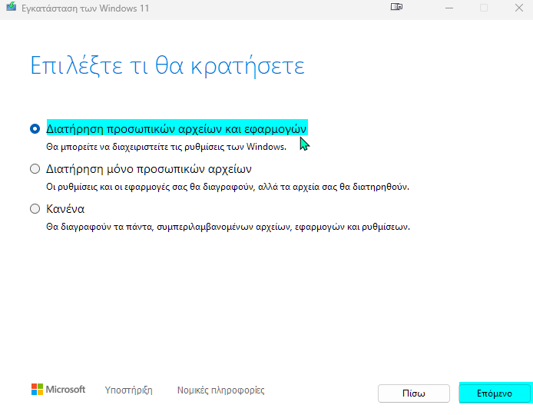Minimize the Windows 11 setup window
Screen dimensions: 533x415
[x=449, y=8]
